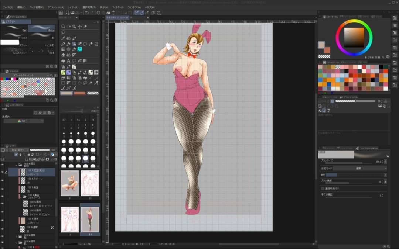Collapse the フォルダー 2 layer folder

click(x=20, y=197)
